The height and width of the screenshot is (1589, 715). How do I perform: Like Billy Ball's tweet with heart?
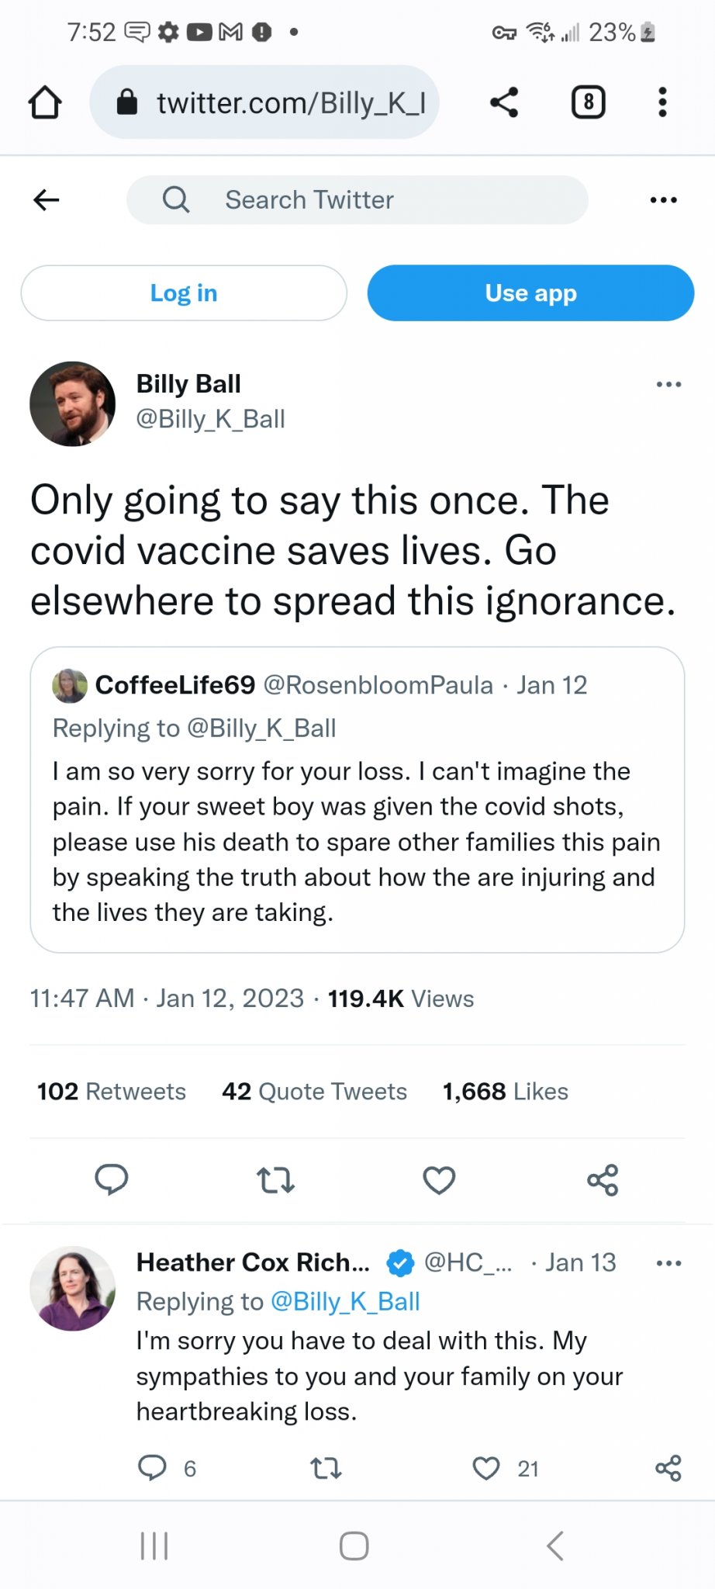(439, 1179)
